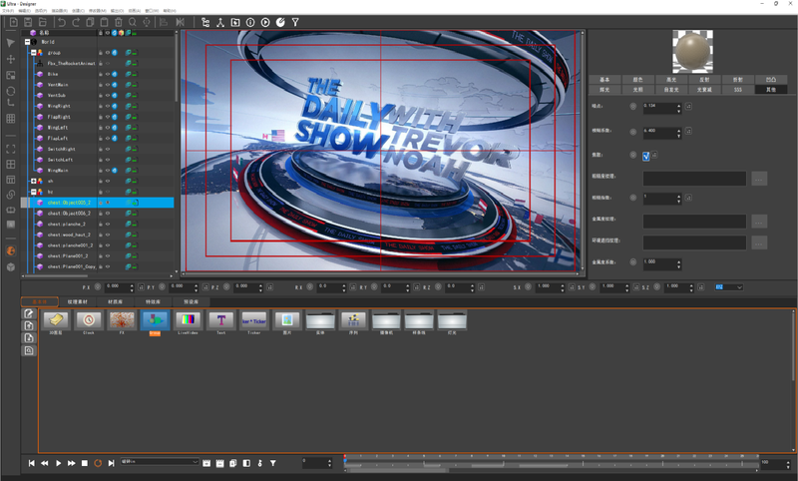Switch to second asset library tab
Screen dimensions: 798x481
78,301
